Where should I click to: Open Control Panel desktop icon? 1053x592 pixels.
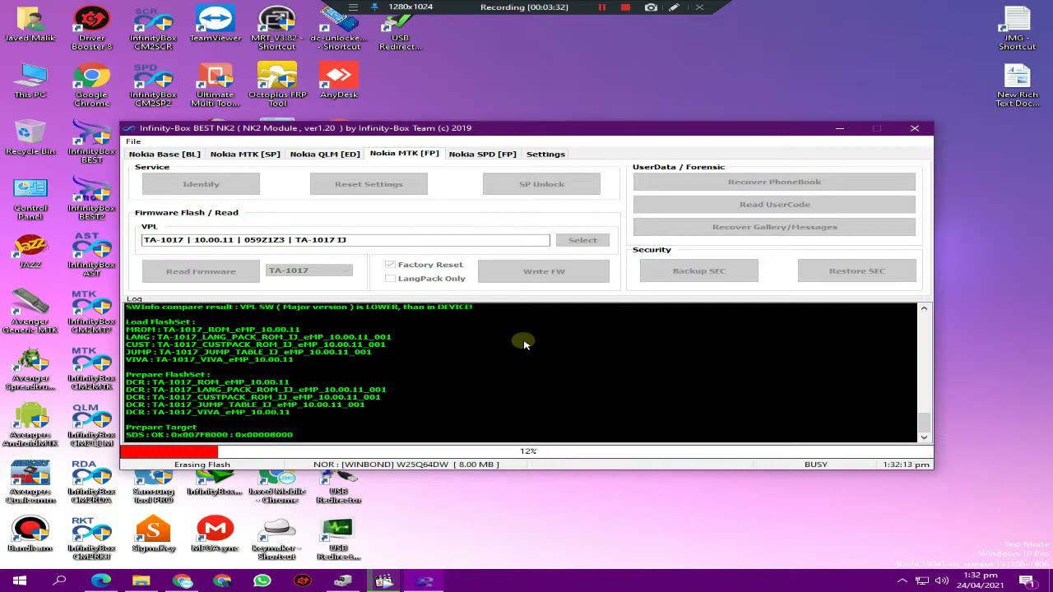(x=30, y=199)
